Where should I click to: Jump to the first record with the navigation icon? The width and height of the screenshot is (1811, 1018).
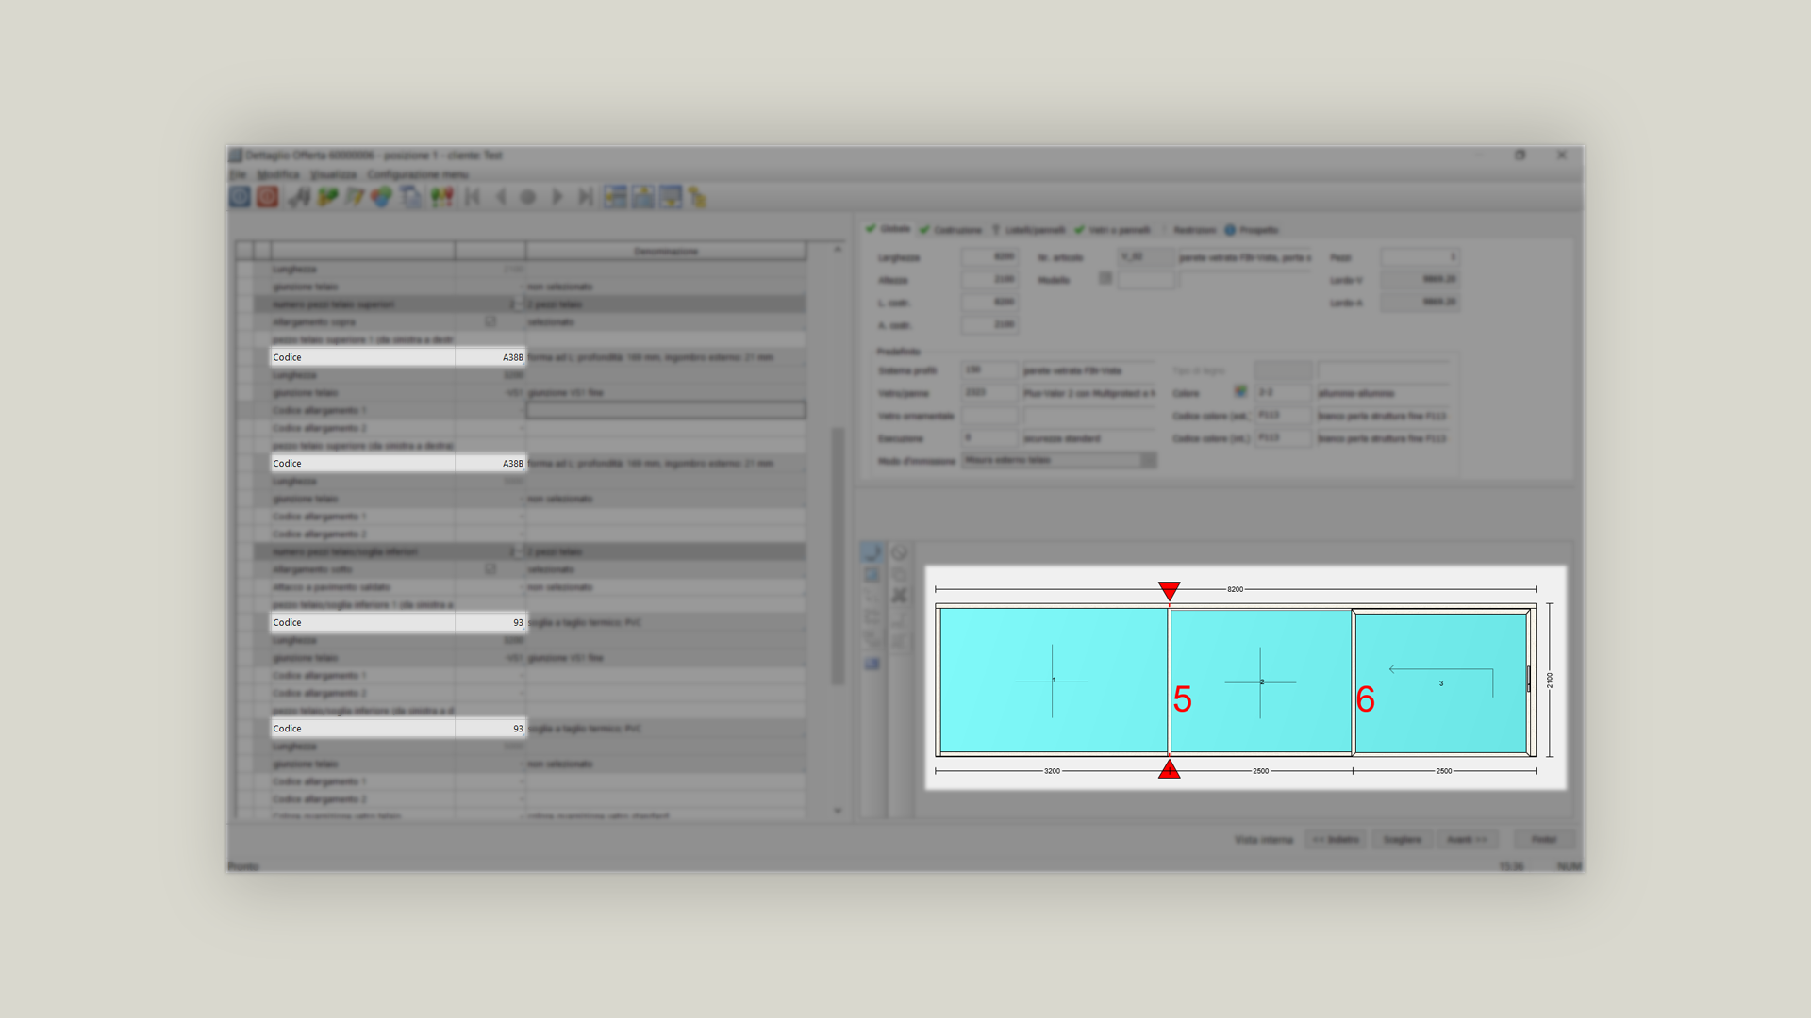click(x=474, y=197)
